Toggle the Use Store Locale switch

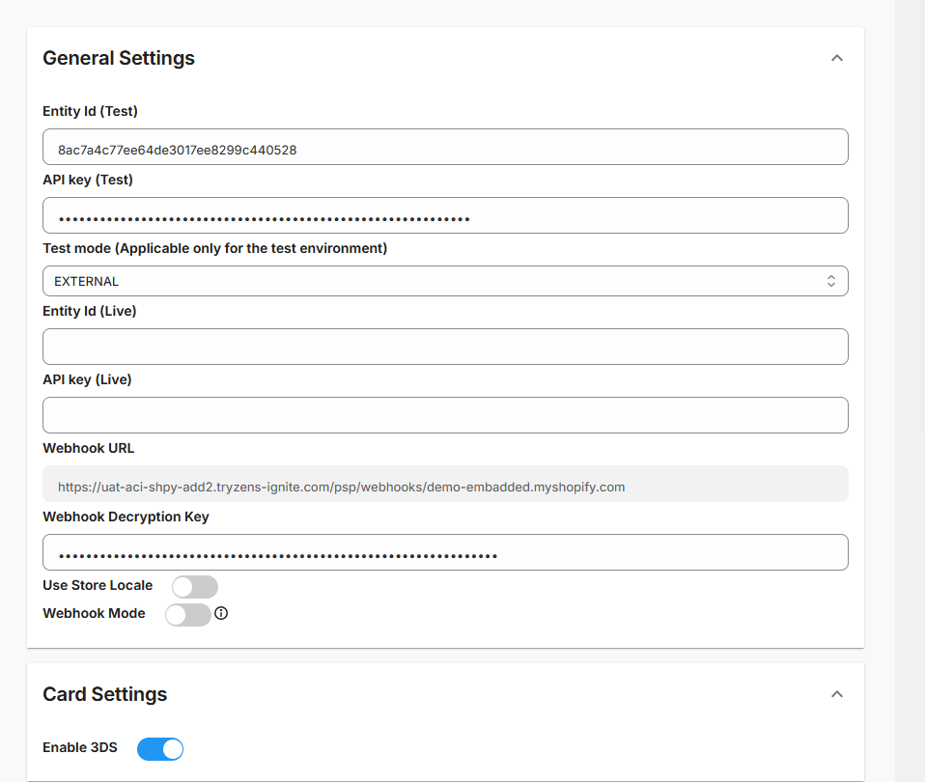[x=195, y=587]
